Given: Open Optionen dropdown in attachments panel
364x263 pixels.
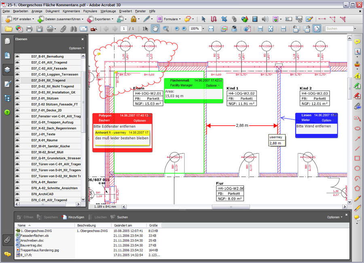Looking at the screenshot, I should [x=334, y=217].
